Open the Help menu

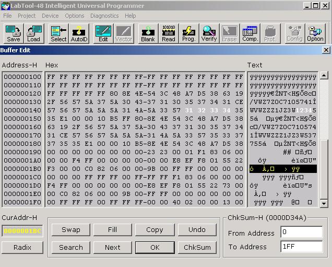(x=130, y=16)
